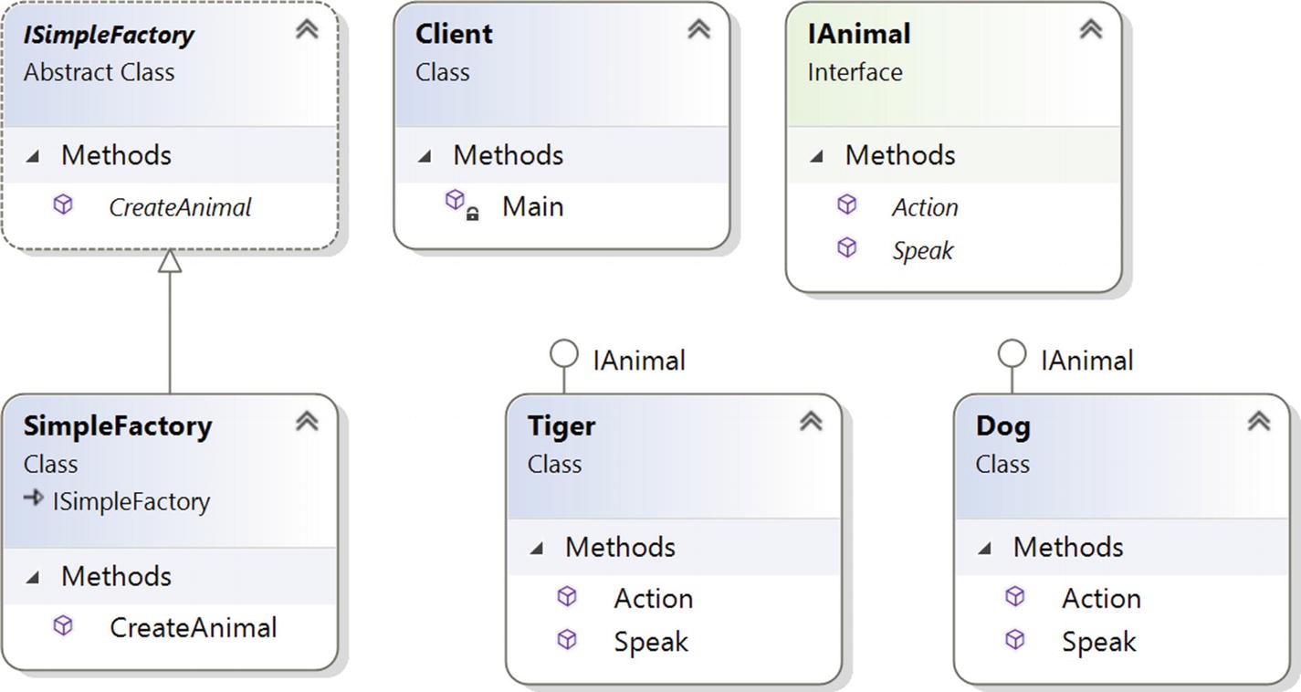1301x692 pixels.
Task: Click the CreateAnimal method icon in ISimpleFactory
Action: tap(63, 205)
